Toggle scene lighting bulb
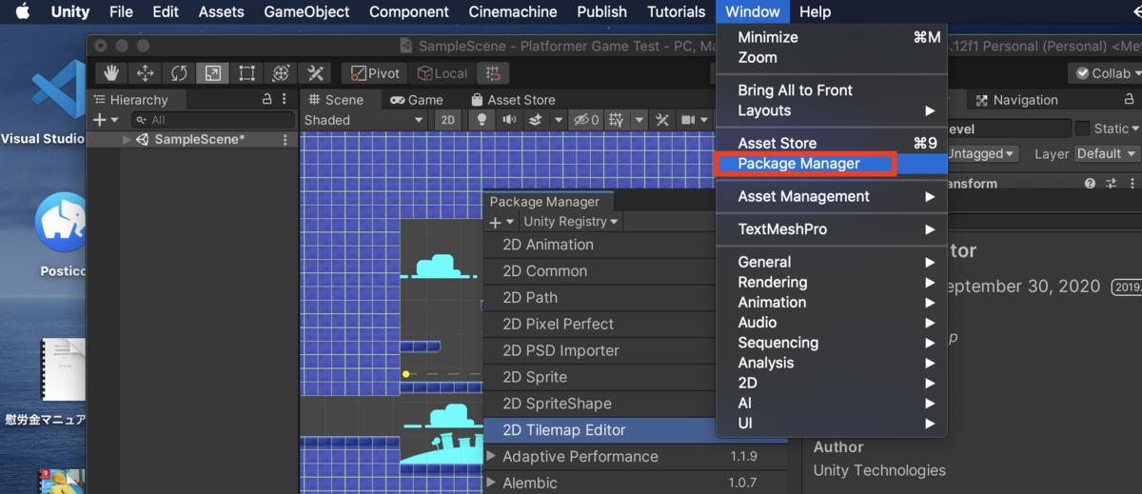This screenshot has height=494, width=1142. point(482,120)
